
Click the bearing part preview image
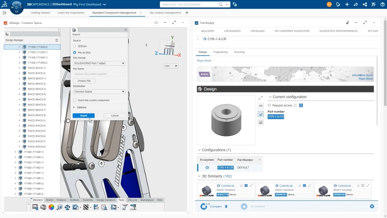(226, 120)
